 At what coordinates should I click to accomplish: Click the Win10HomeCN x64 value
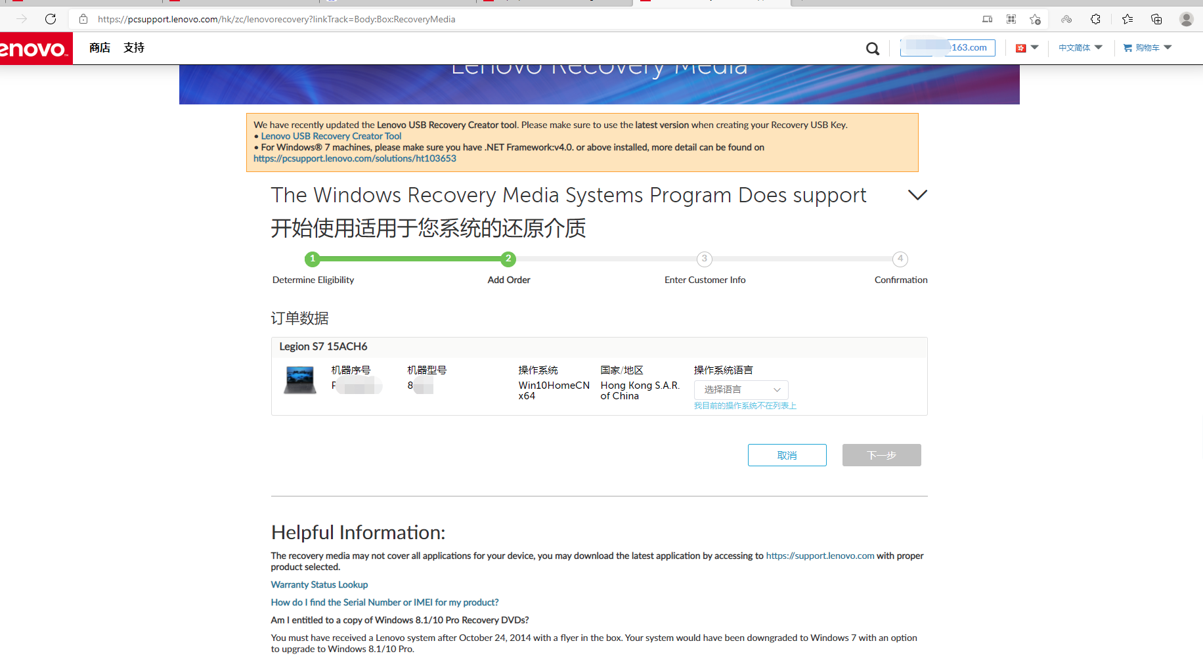tap(554, 391)
